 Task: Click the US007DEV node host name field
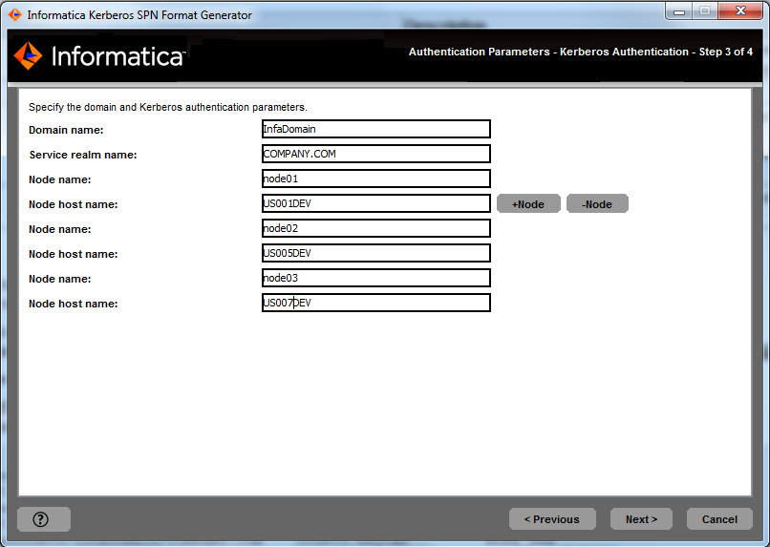click(376, 303)
